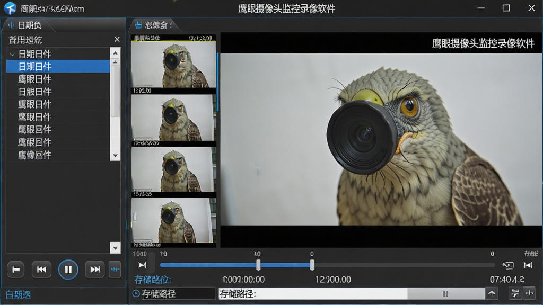Click the 存储路径 input field
The image size is (543, 305).
pyautogui.click(x=313, y=294)
